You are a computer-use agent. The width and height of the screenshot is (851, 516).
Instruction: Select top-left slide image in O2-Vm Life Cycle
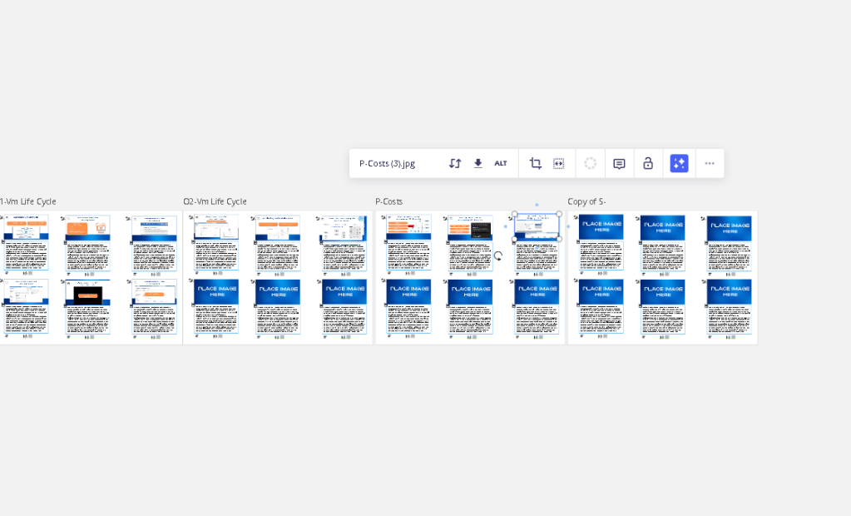(x=216, y=227)
